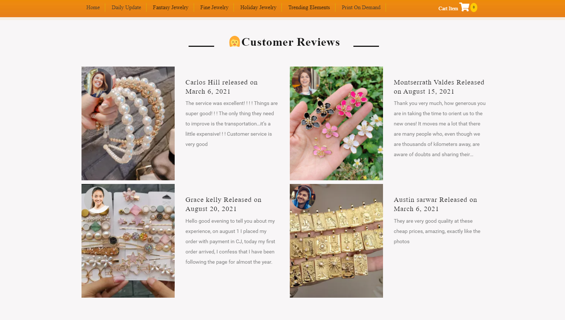Open the gold tarot pendants image
Screen dimensions: 565x320
click(336, 241)
